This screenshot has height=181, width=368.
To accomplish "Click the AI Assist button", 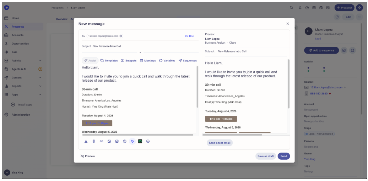I will pos(90,60).
